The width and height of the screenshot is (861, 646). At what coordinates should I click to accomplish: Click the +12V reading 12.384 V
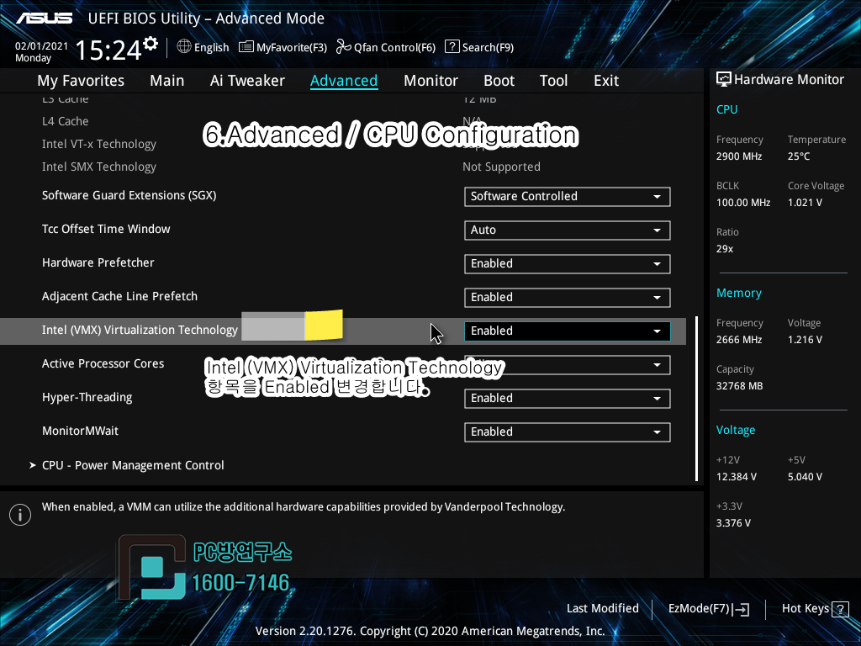click(736, 477)
